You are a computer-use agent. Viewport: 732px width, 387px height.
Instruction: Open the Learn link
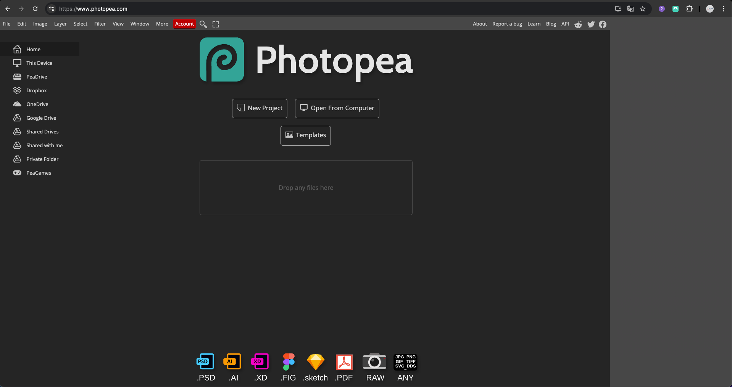point(534,24)
